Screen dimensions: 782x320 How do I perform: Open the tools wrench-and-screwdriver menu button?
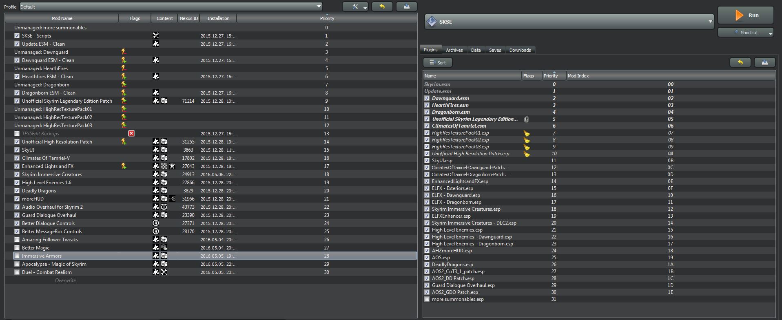(355, 7)
